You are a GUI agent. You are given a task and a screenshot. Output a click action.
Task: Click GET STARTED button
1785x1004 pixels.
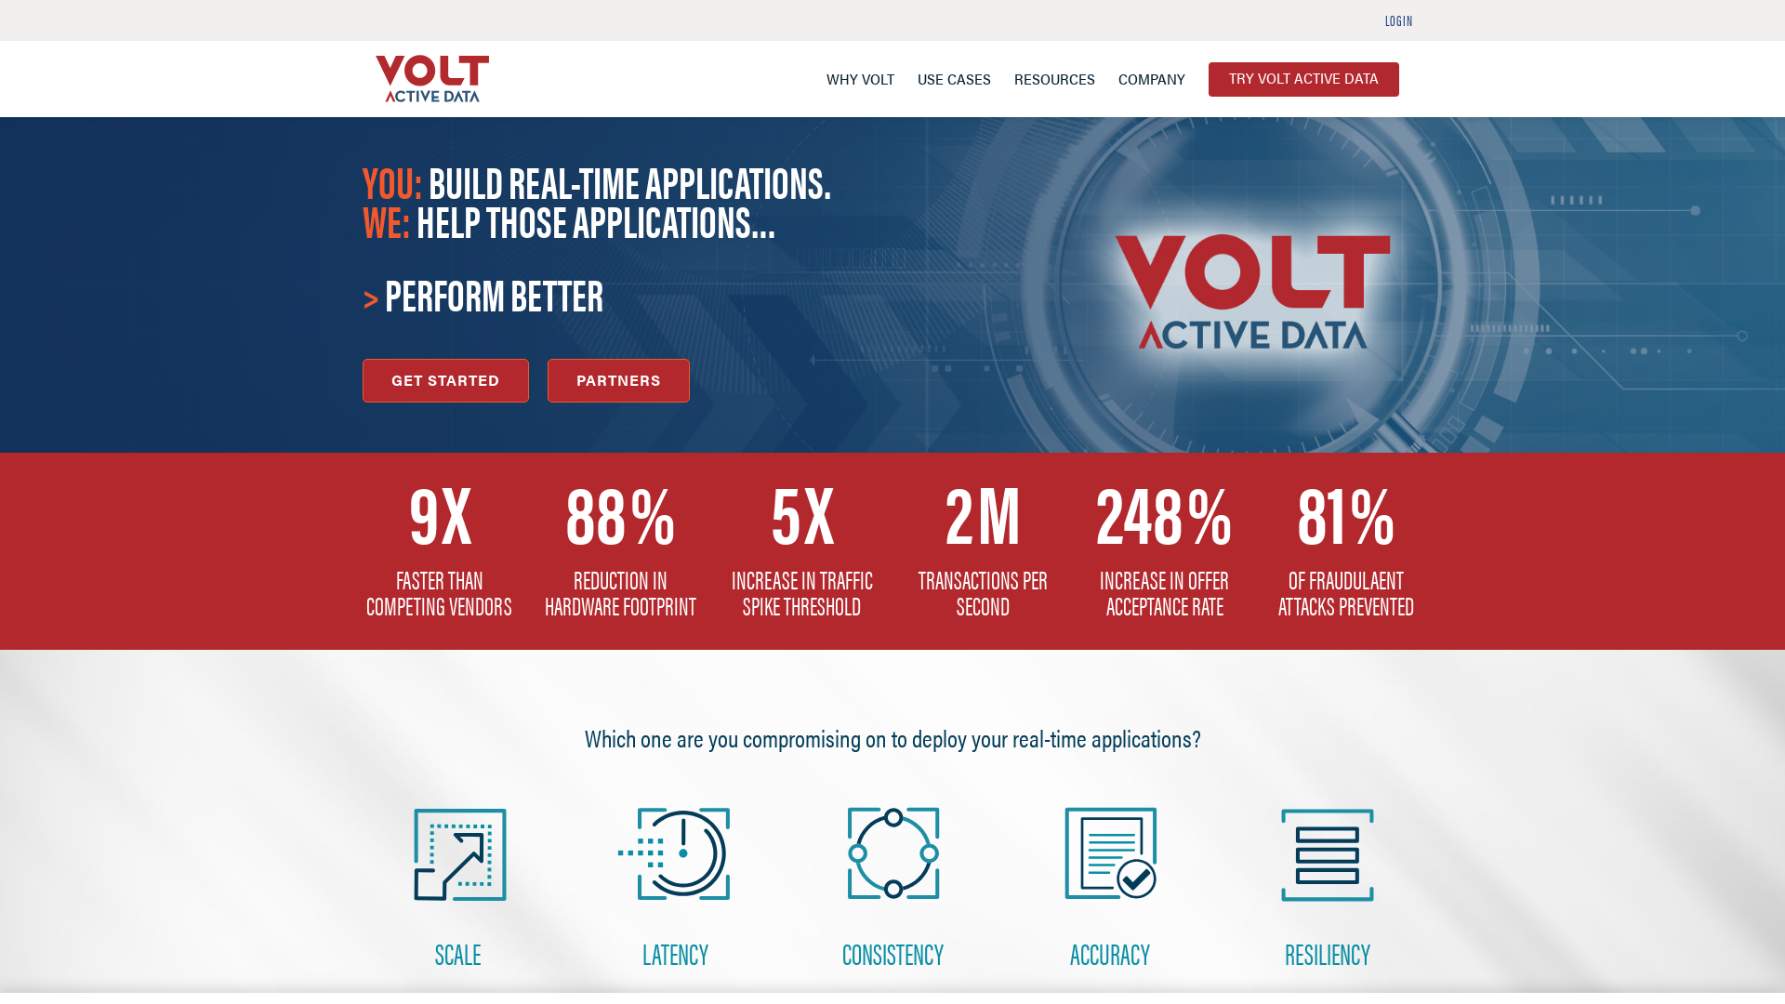pyautogui.click(x=445, y=380)
